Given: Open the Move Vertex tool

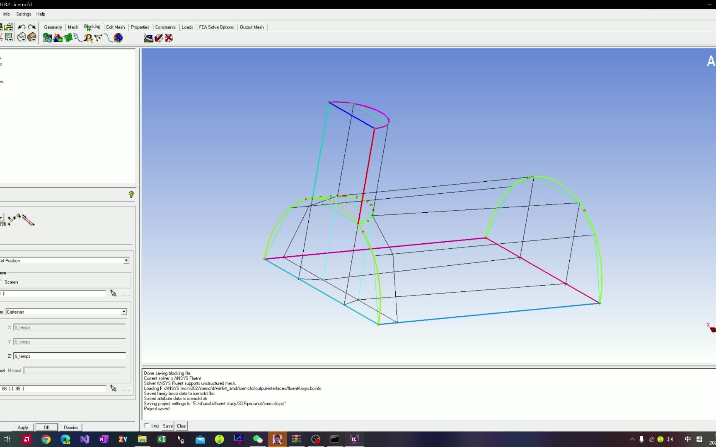Looking at the screenshot, I should [98, 38].
